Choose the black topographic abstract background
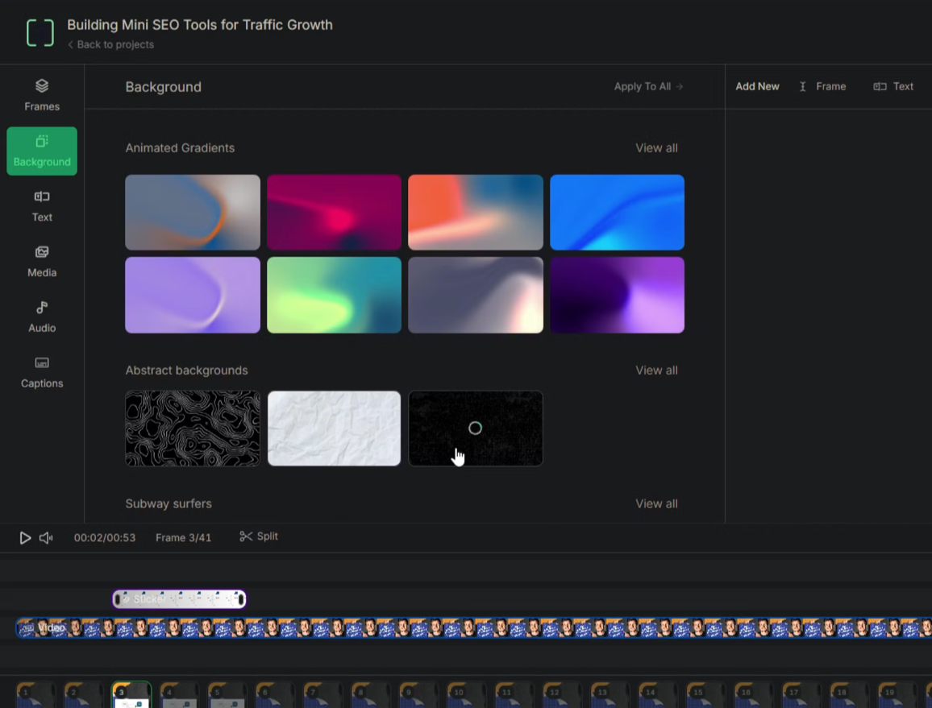This screenshot has height=708, width=932. point(192,428)
